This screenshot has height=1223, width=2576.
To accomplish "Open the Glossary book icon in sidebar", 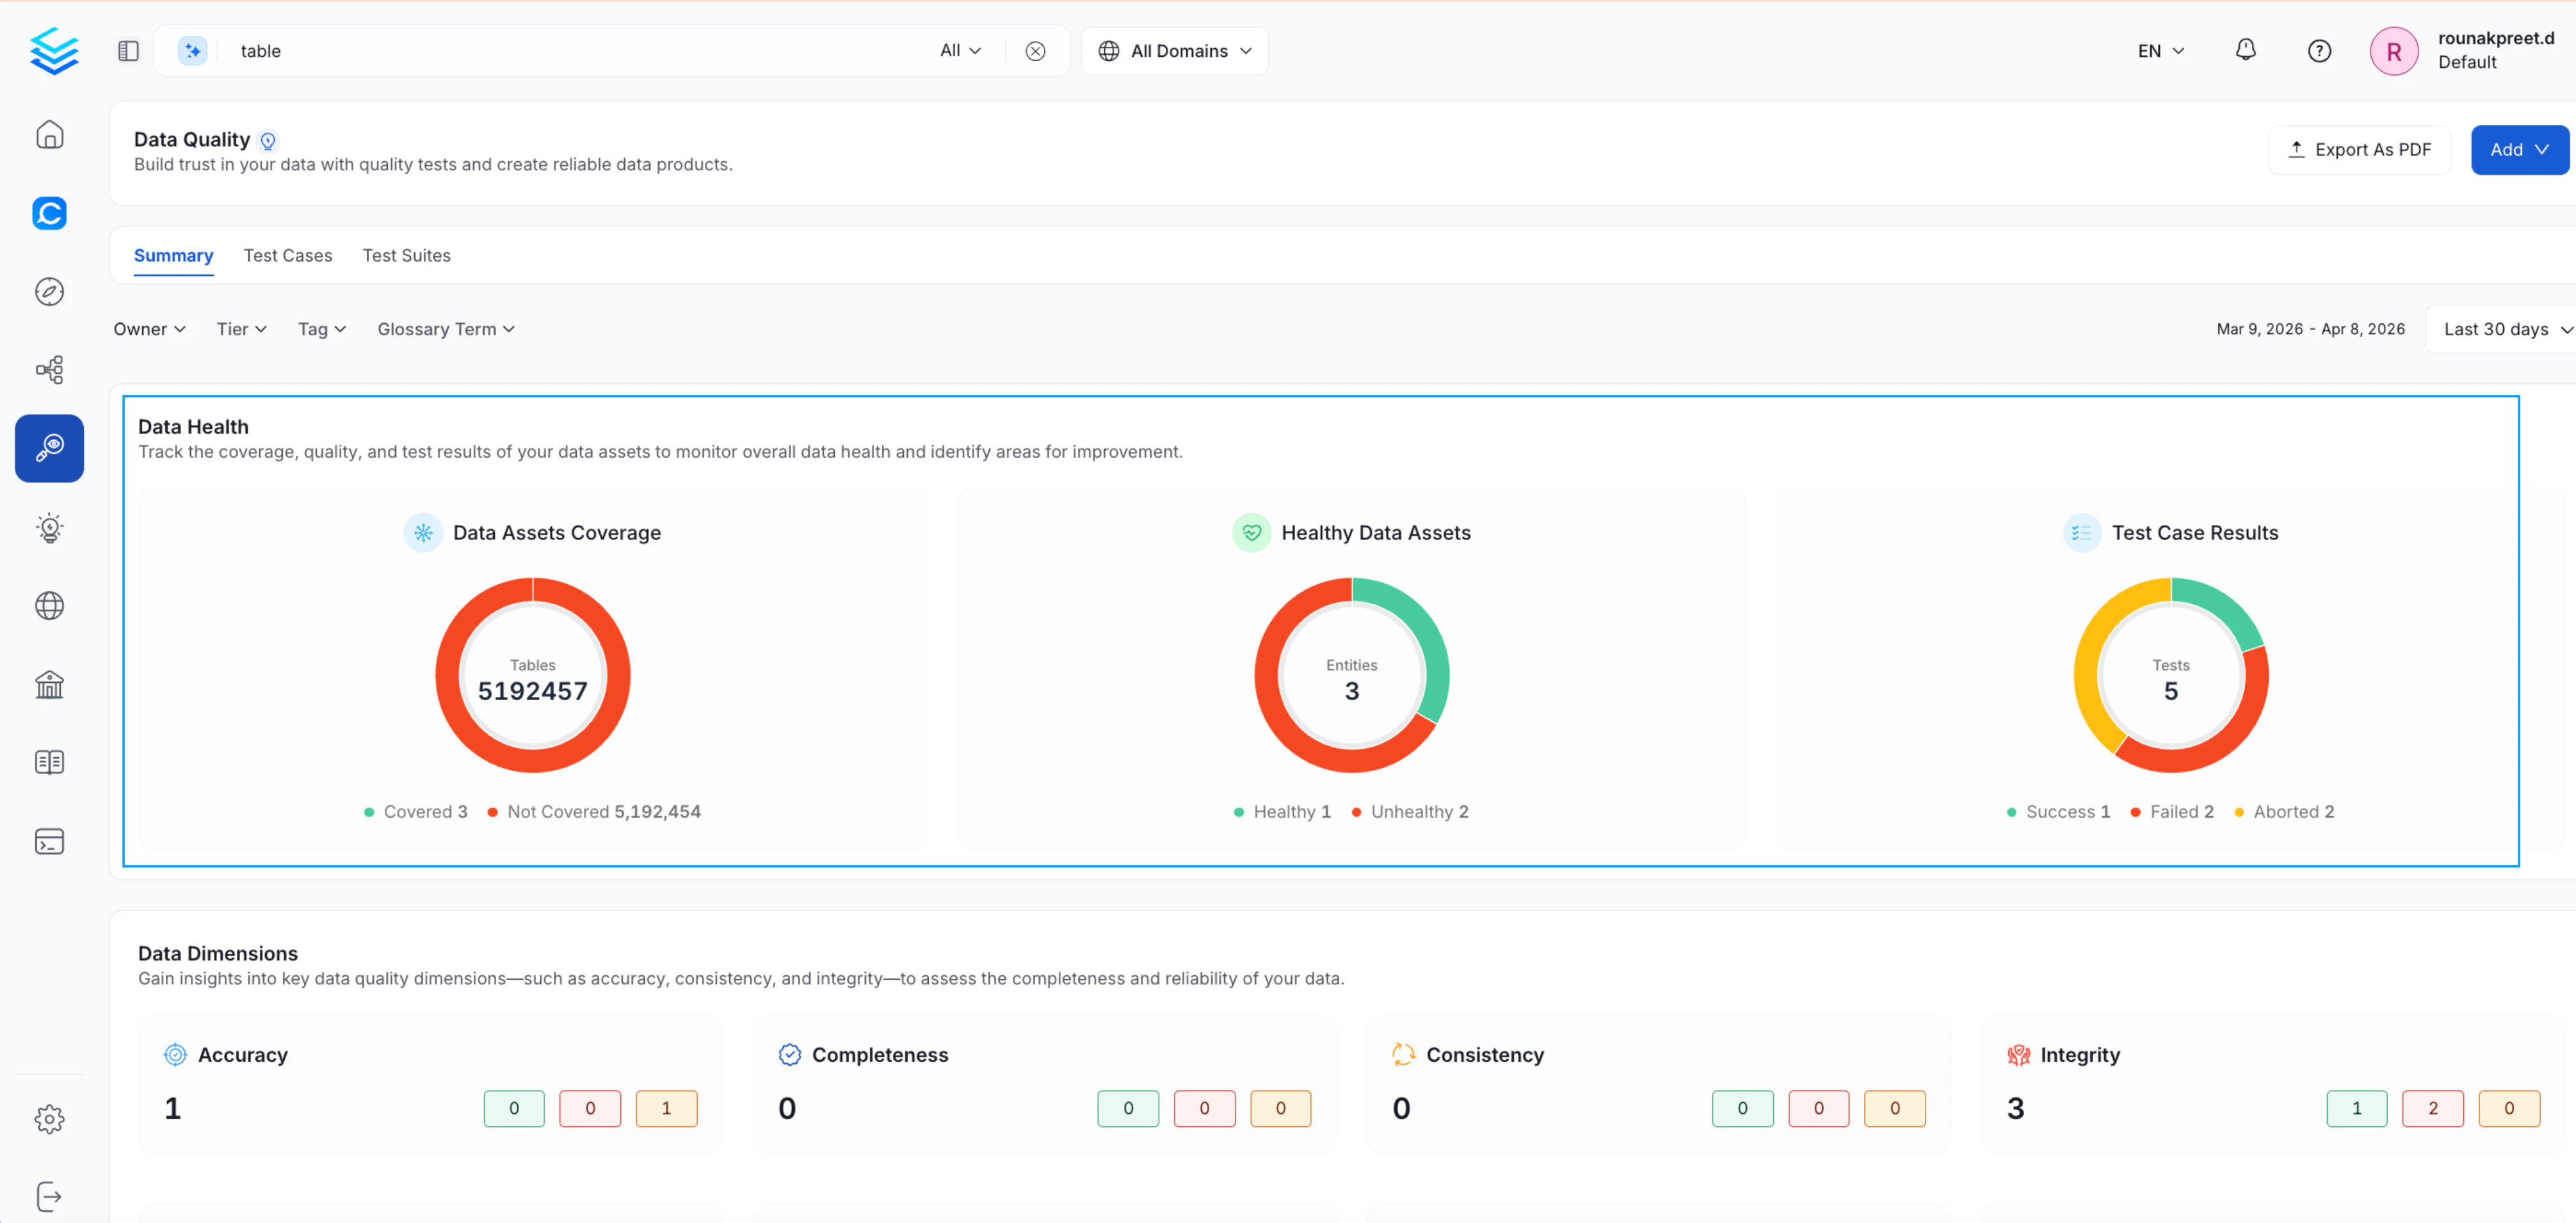I will [49, 762].
